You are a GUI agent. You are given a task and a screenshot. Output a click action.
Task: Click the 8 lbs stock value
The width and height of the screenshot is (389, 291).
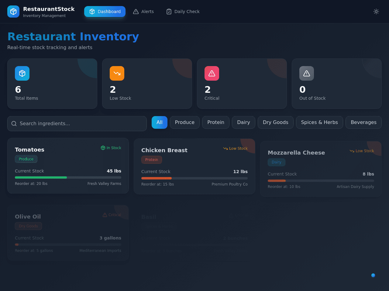coord(368,174)
